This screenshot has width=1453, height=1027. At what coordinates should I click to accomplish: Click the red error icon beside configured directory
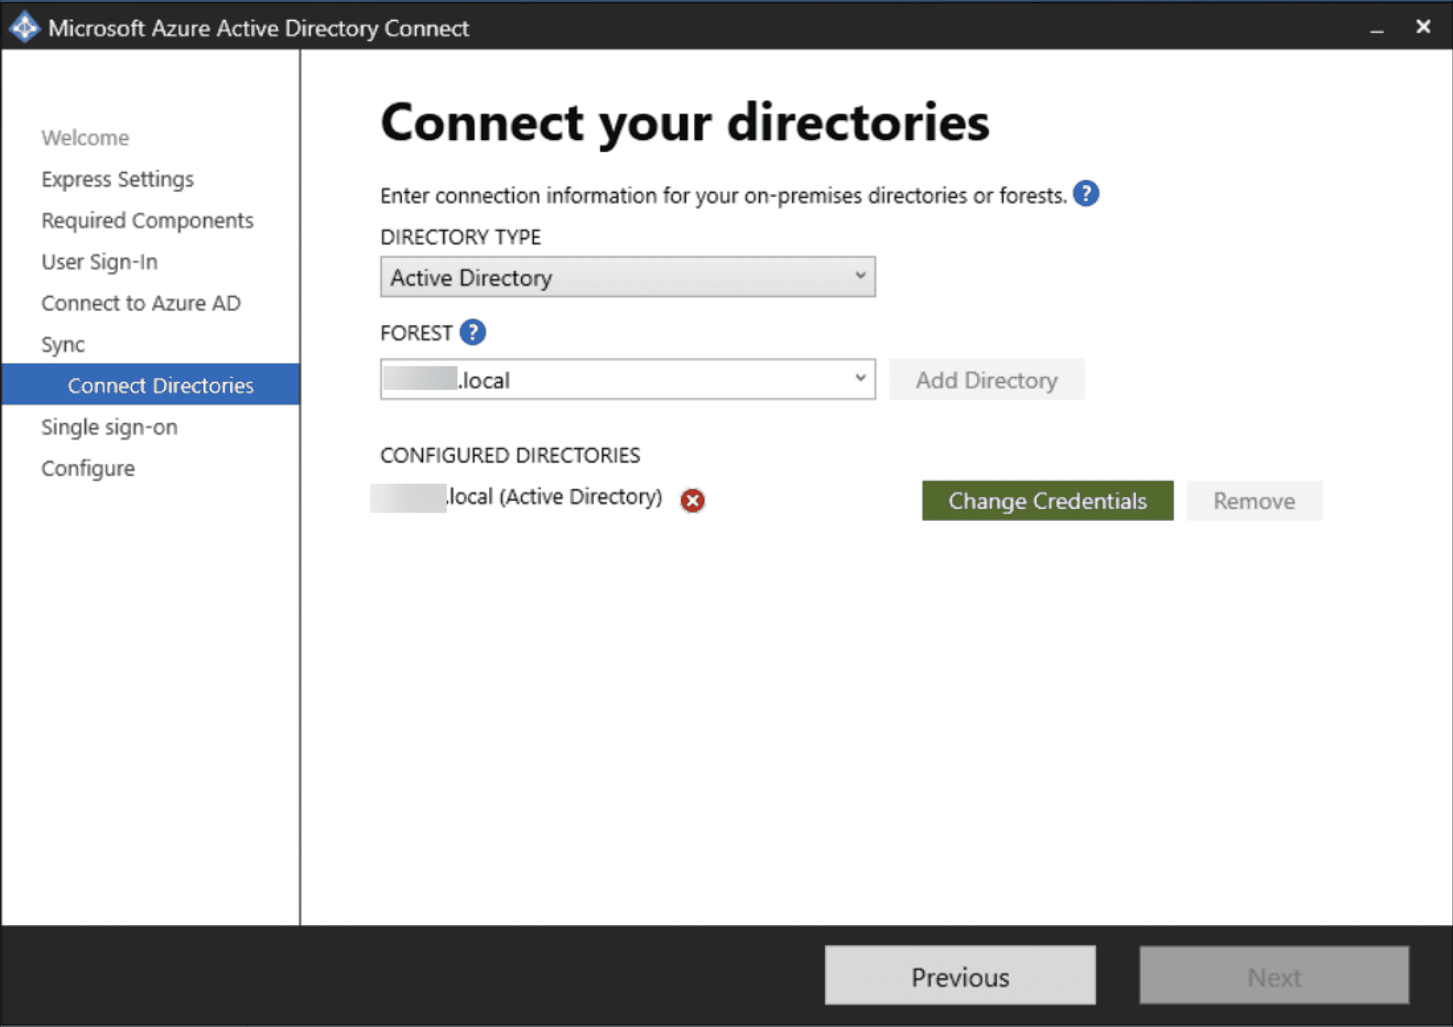[x=692, y=500]
